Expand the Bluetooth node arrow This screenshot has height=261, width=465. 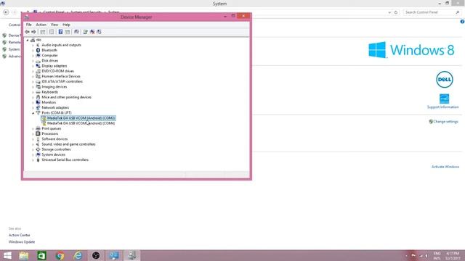coord(33,50)
